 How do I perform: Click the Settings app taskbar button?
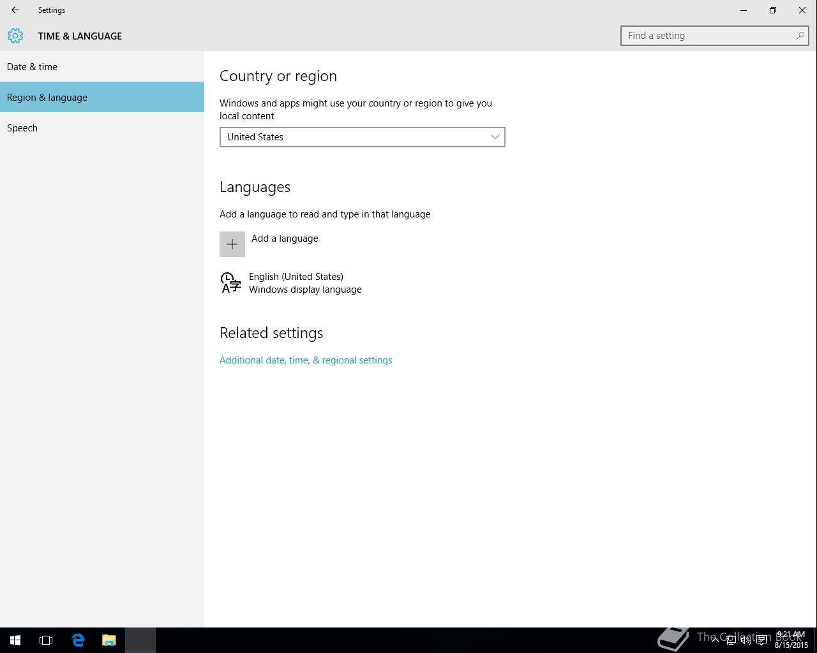tap(140, 640)
